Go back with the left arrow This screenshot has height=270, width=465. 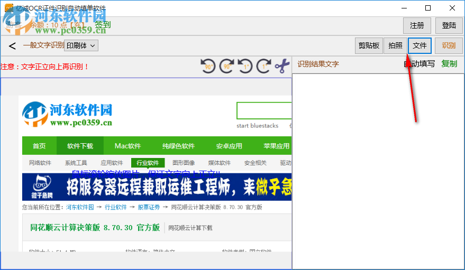(x=12, y=46)
